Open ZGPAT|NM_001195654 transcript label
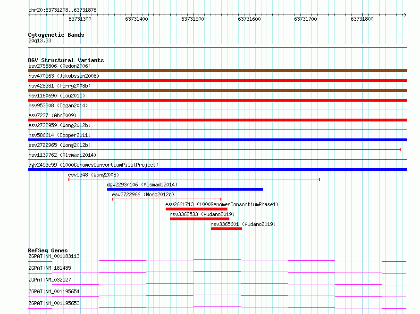The image size is (420, 314). (x=54, y=291)
